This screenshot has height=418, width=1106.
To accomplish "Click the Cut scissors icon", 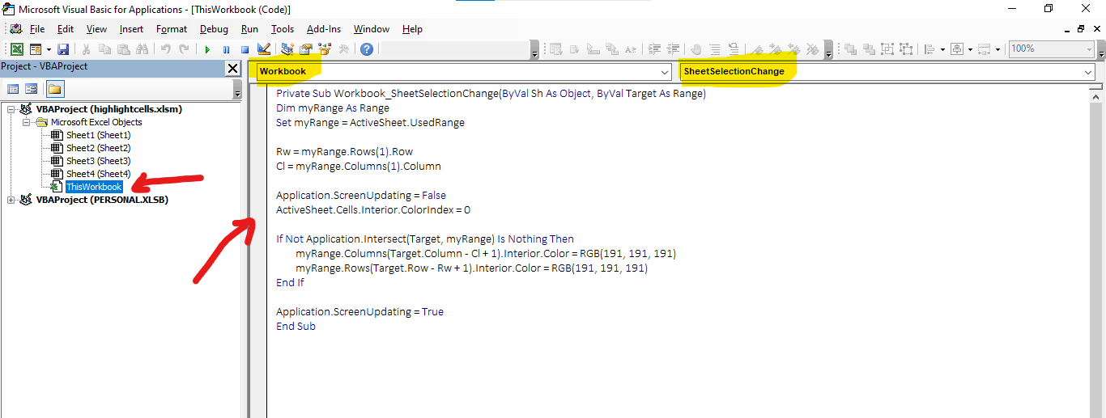I will click(x=87, y=49).
